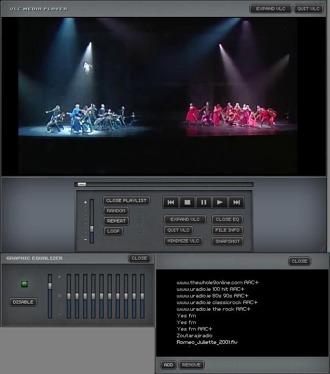Select Romeo_Juliette_2001.flv in the playlist
The width and height of the screenshot is (330, 374).
pos(207,342)
